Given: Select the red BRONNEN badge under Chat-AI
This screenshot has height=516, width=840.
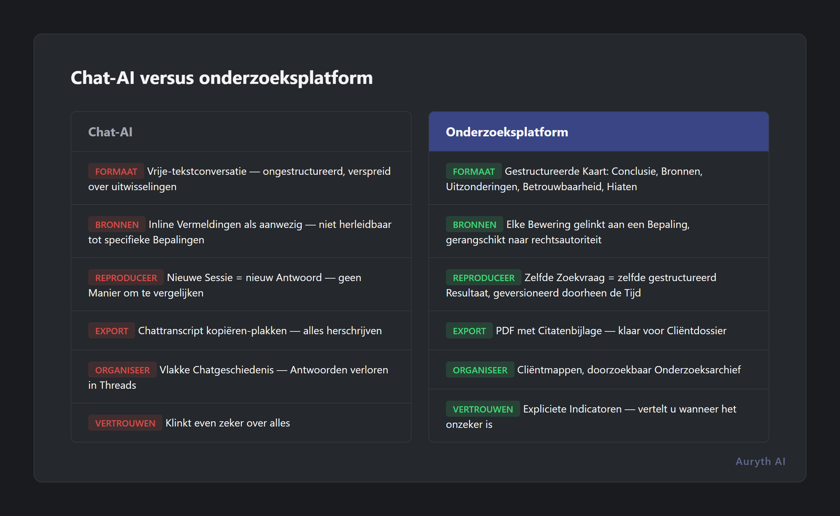Looking at the screenshot, I should [x=117, y=224].
